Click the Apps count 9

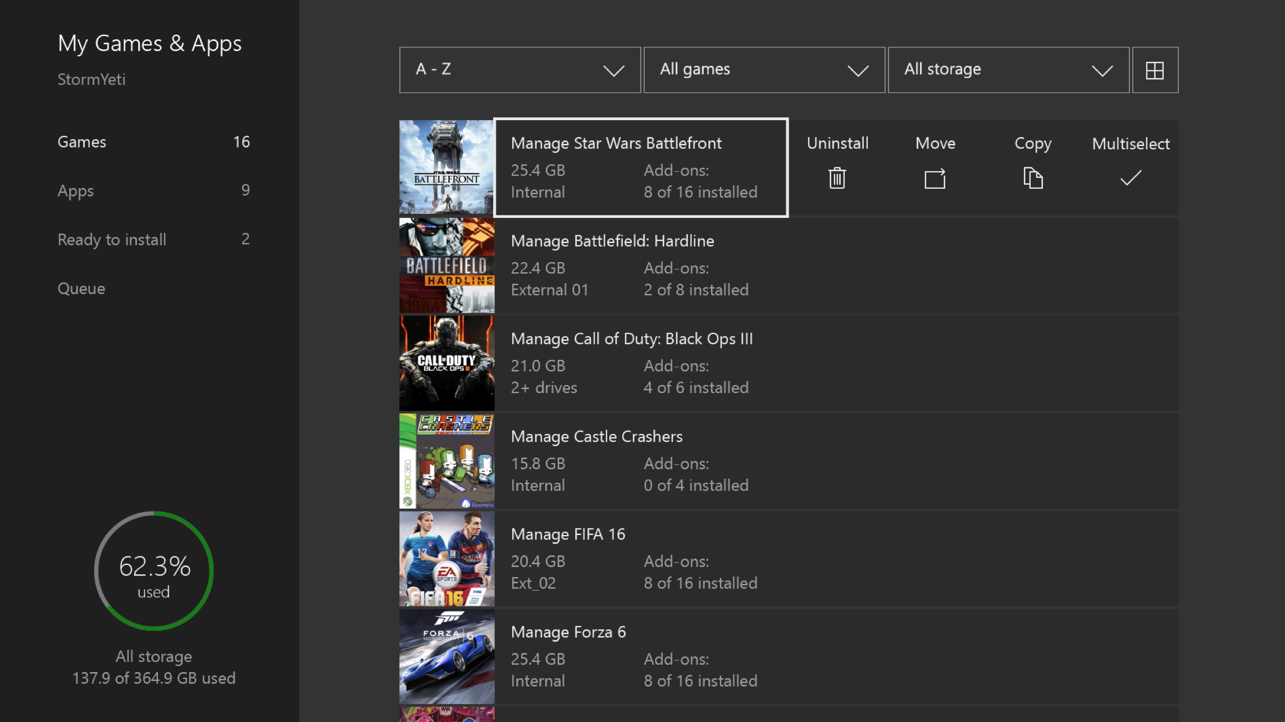click(x=245, y=190)
